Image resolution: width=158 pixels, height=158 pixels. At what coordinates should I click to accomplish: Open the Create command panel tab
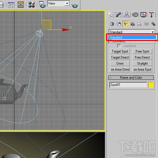click(x=110, y=15)
